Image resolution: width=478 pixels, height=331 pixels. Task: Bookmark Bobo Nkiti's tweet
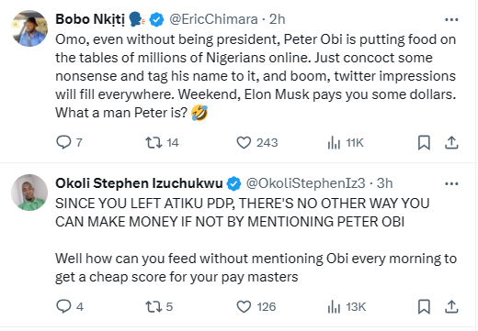424,142
